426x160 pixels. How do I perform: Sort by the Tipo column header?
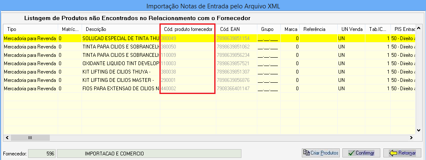pos(31,29)
